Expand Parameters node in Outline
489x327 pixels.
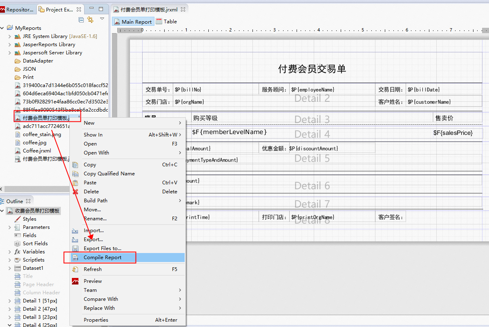pyautogui.click(x=10, y=227)
